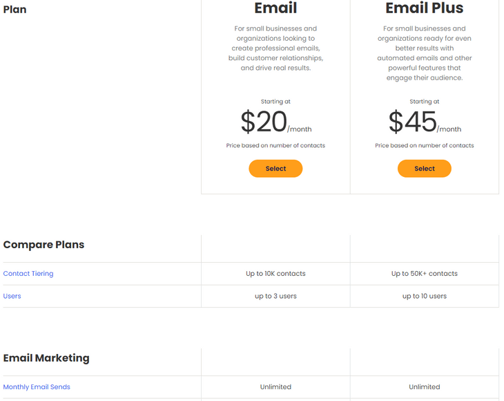Click the Email plan description paragraph
The width and height of the screenshot is (504, 401).
coord(275,48)
